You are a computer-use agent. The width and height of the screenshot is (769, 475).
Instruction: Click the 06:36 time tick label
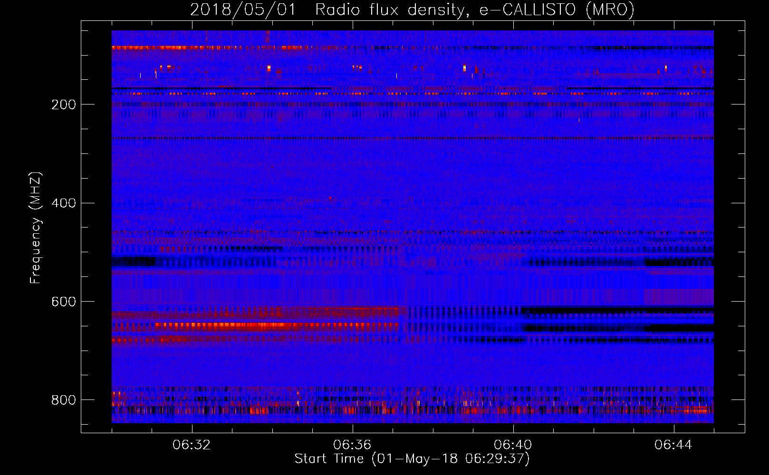tap(352, 445)
